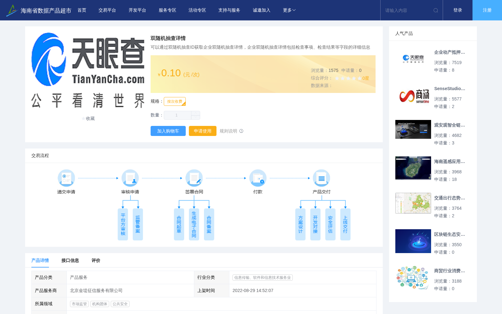The width and height of the screenshot is (502, 314).
Task: Open the 海南遥感应用 product thumbnail
Action: click(413, 168)
